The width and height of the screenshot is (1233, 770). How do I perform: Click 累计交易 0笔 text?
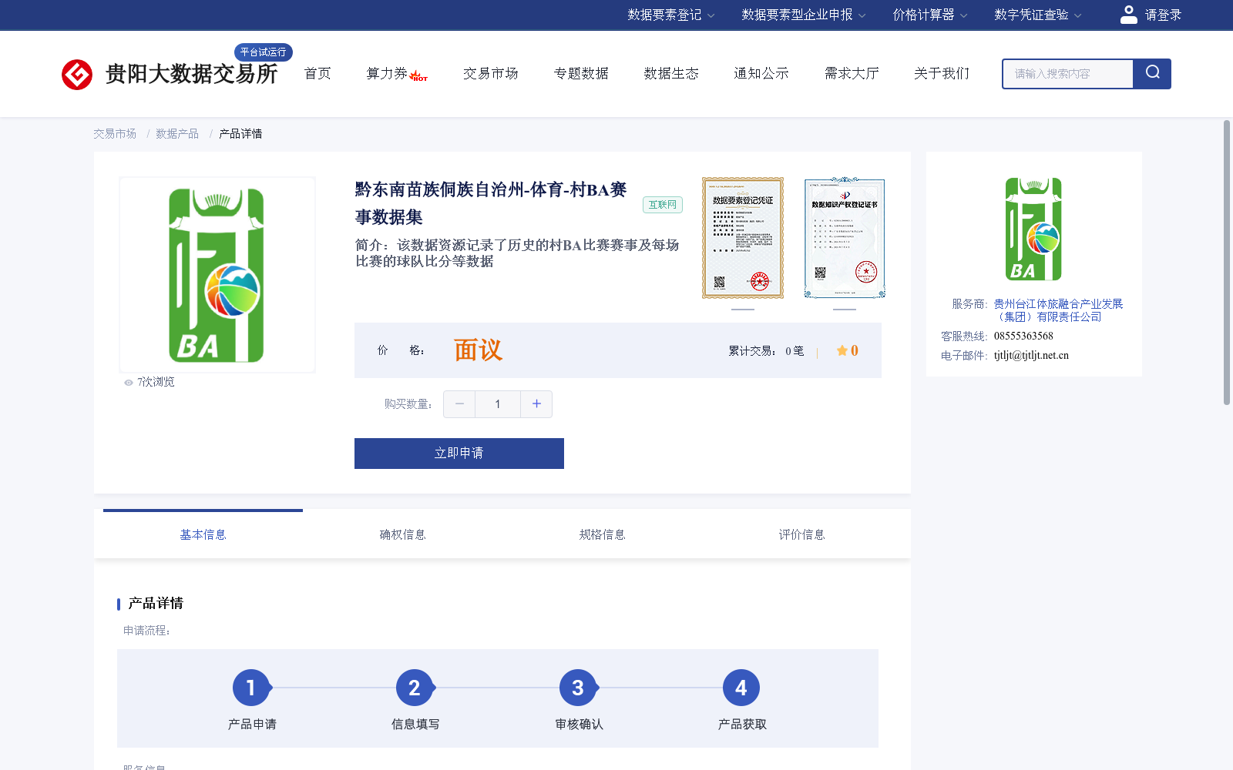click(x=767, y=351)
